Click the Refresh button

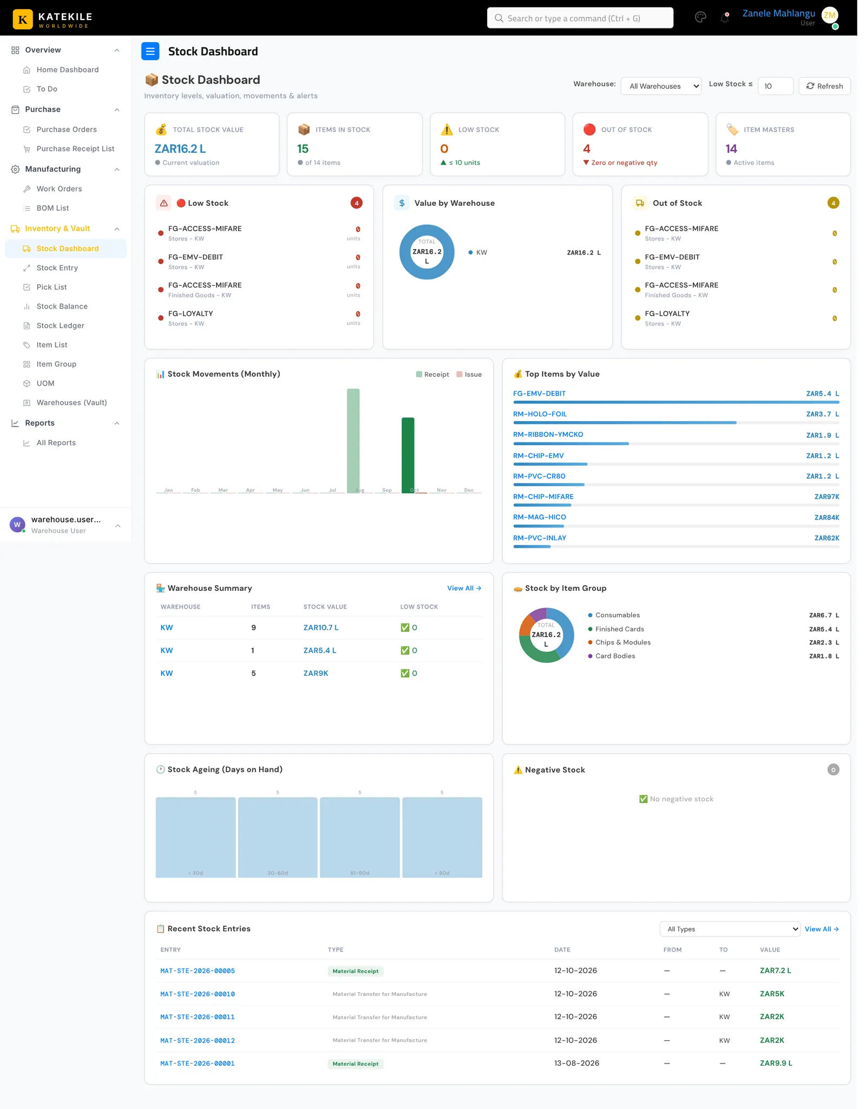(824, 86)
